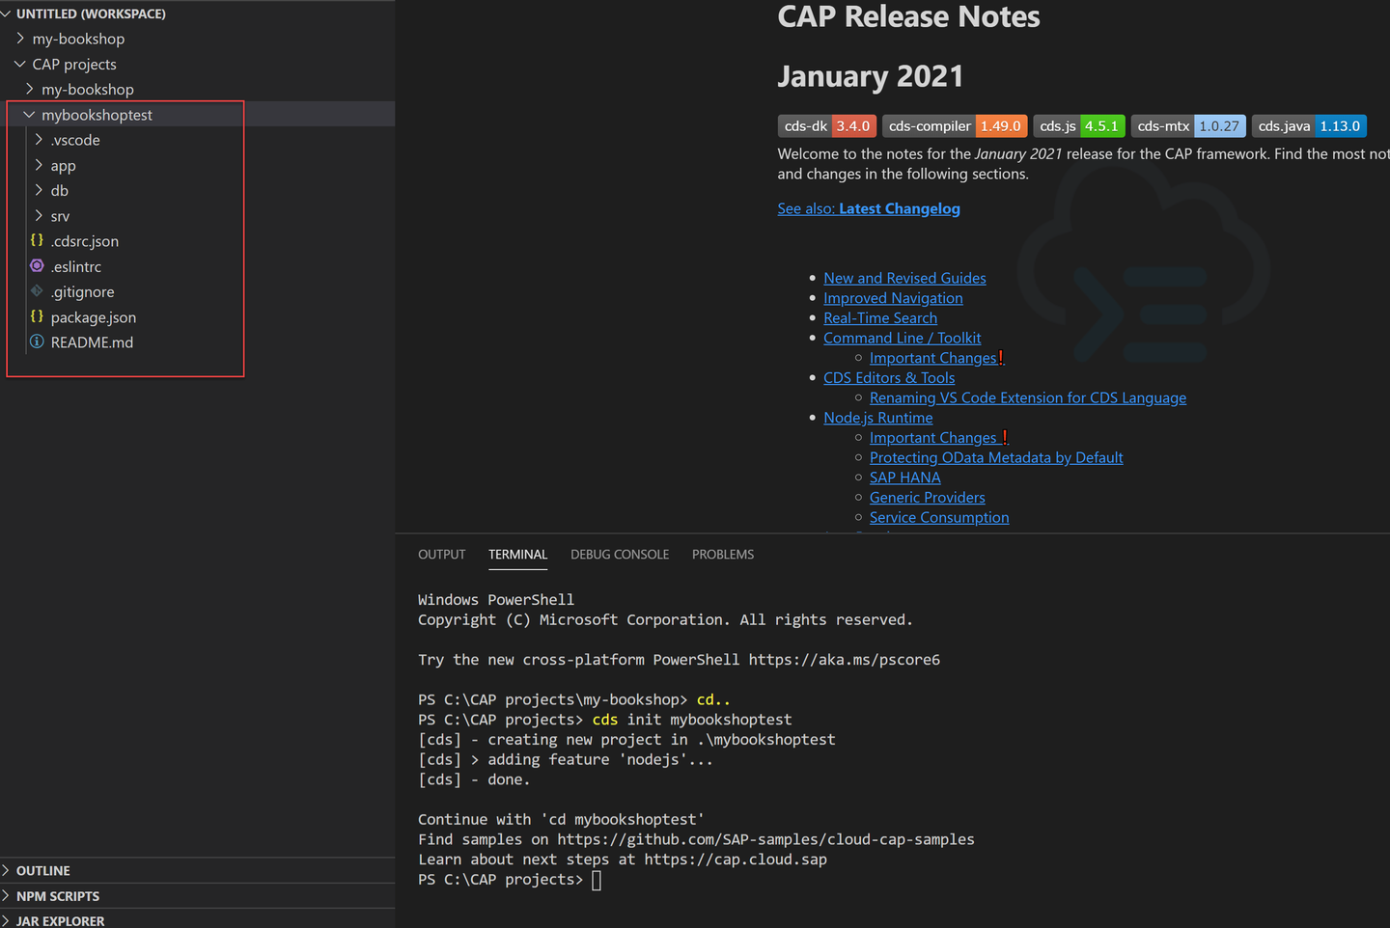The height and width of the screenshot is (928, 1390).
Task: Click the Git icon for .gitignore
Action: coord(37,291)
